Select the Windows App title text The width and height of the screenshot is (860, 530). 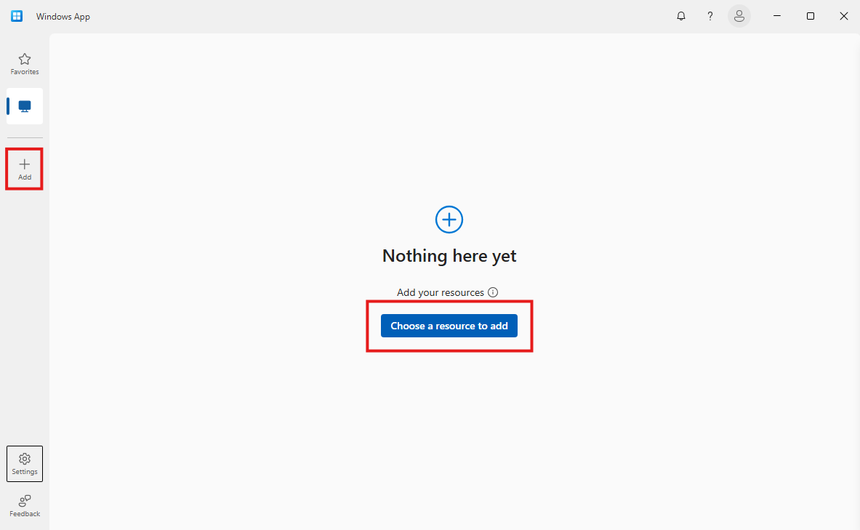(63, 15)
